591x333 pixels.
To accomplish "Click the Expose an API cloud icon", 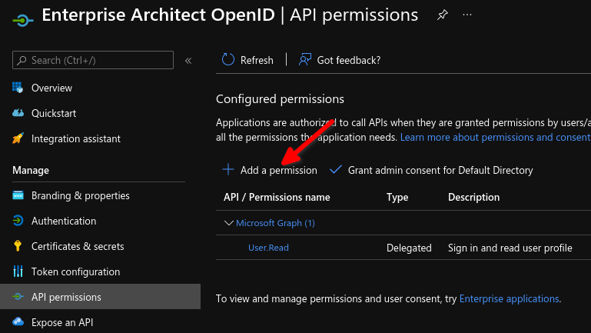I will (x=18, y=321).
